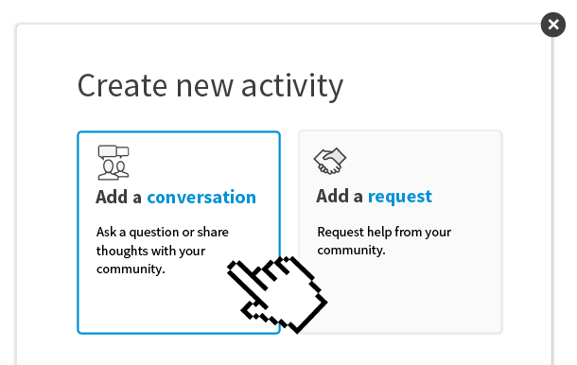This screenshot has height=365, width=577.
Task: Click the word "Add a" before conversation
Action: (x=118, y=197)
